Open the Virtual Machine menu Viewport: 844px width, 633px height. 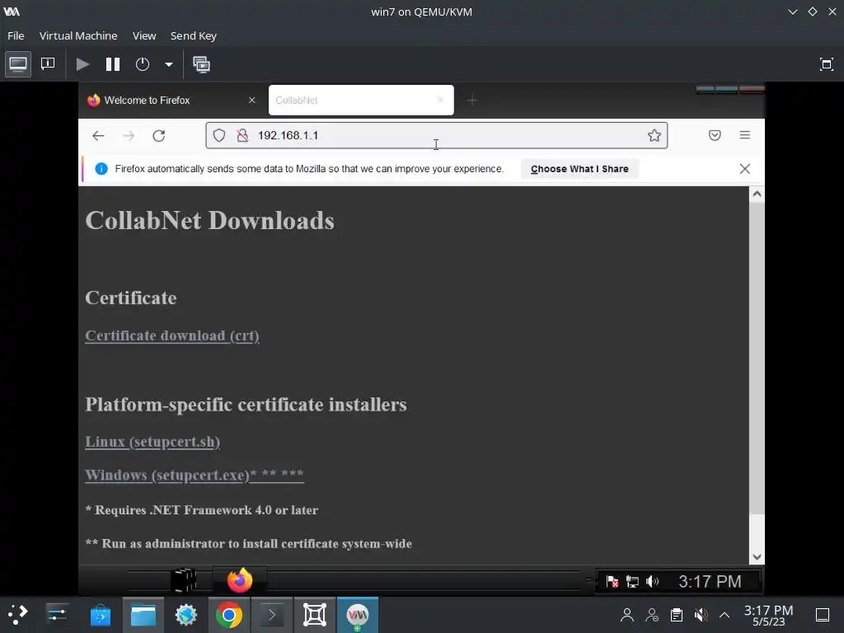pos(78,35)
